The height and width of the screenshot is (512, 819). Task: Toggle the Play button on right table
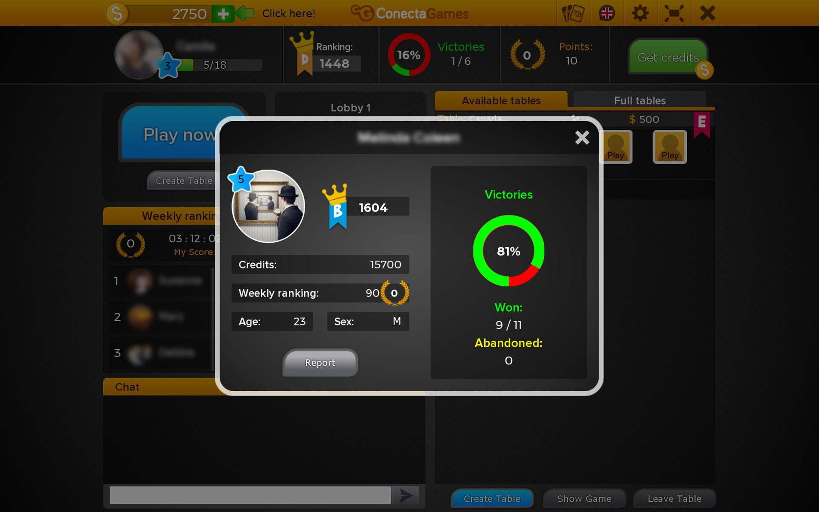[x=669, y=146]
